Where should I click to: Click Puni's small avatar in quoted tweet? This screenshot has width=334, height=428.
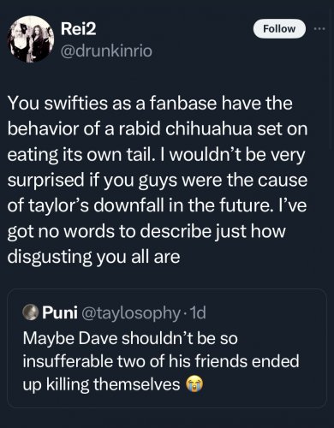(x=31, y=312)
